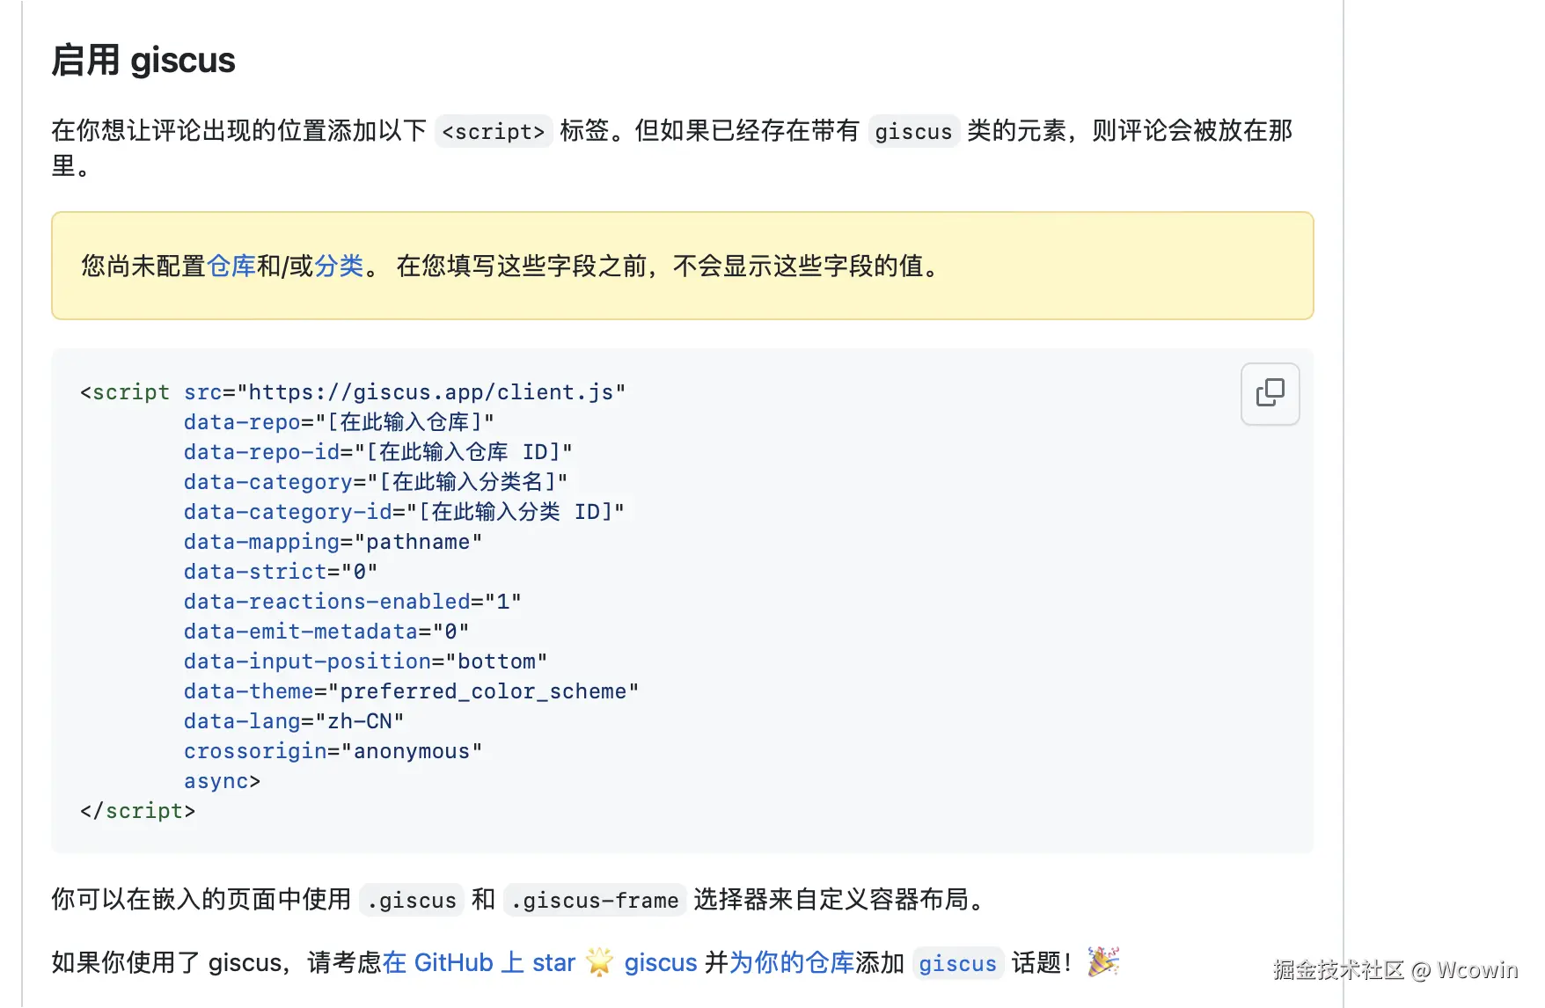The height and width of the screenshot is (1008, 1545).
Task: Click the data-input-position="bottom" line
Action: click(365, 661)
